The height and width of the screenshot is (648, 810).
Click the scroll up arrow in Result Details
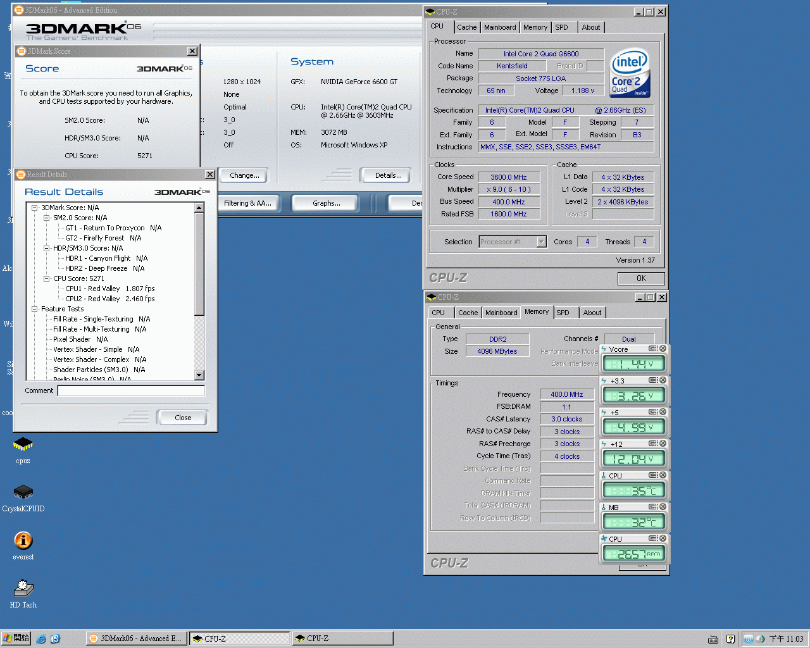click(199, 208)
